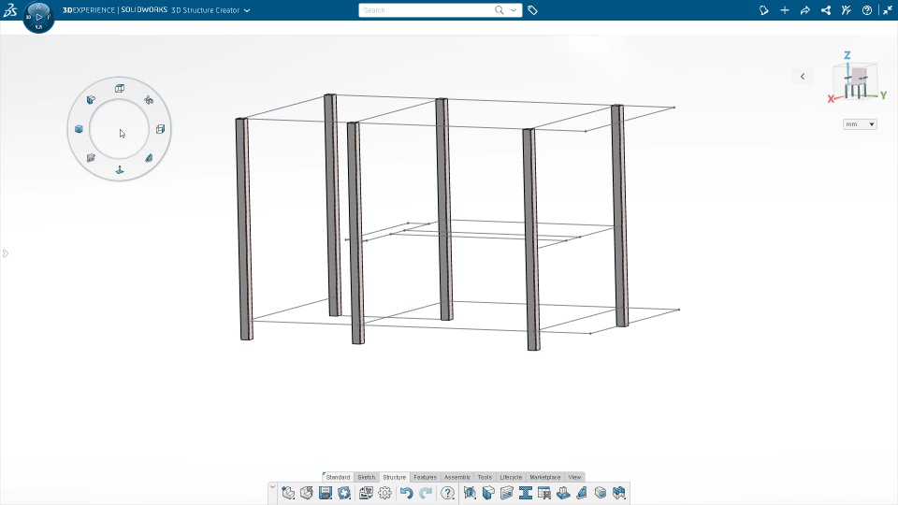Click the bottom-left cube icon on view wheel

tap(91, 158)
